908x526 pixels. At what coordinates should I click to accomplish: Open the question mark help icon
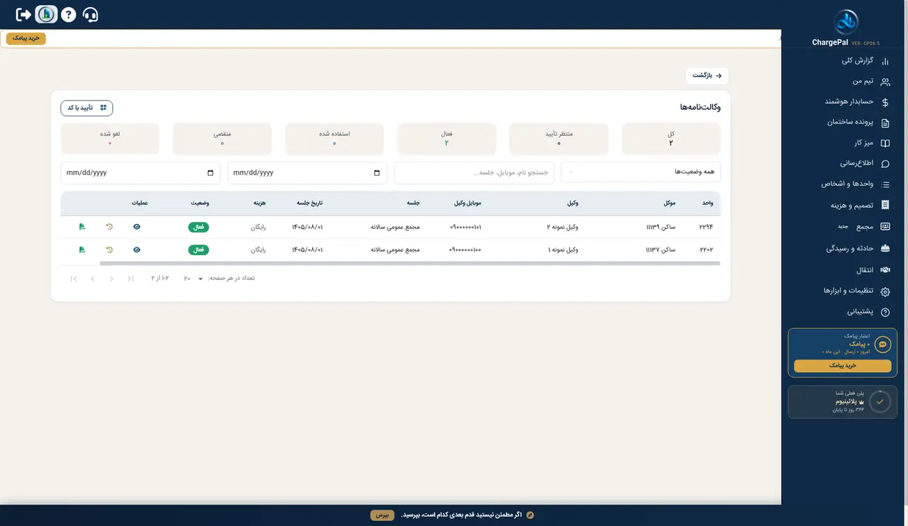(x=68, y=14)
